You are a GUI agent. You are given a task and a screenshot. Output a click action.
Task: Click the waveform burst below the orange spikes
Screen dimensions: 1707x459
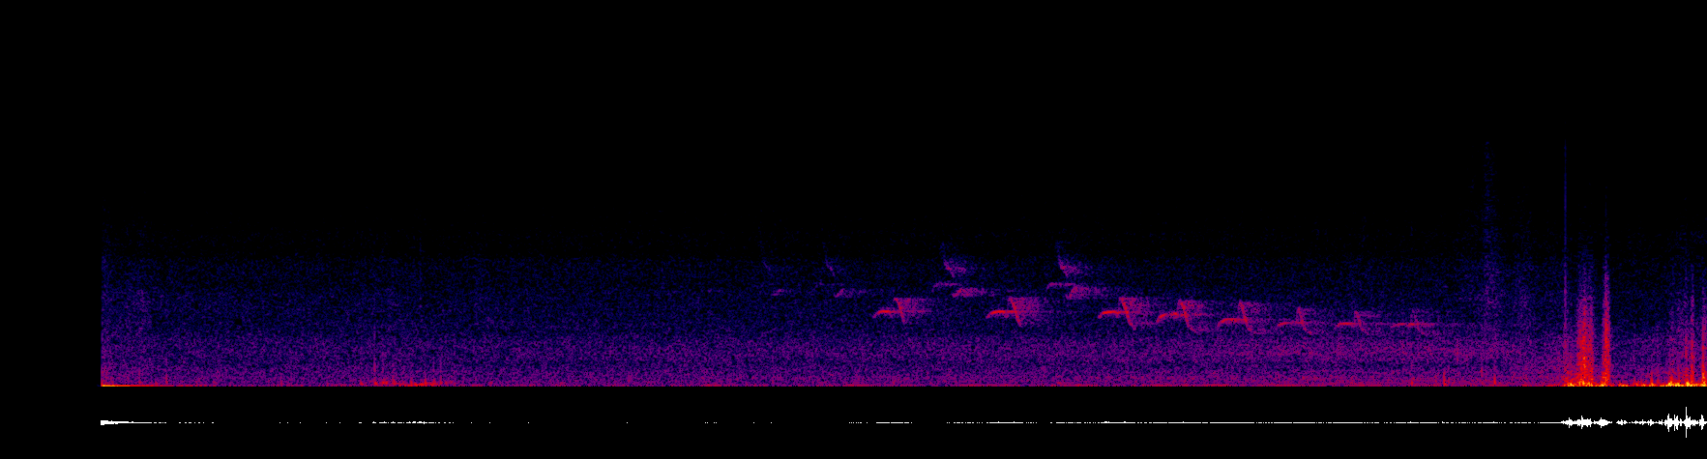pyautogui.click(x=1586, y=422)
